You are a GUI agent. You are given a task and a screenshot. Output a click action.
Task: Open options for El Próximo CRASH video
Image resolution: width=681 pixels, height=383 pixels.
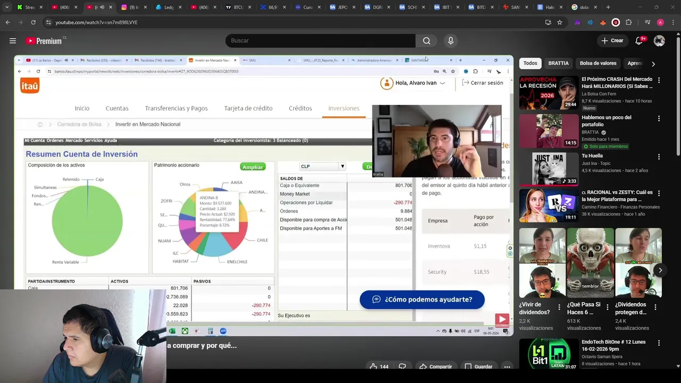point(659,80)
